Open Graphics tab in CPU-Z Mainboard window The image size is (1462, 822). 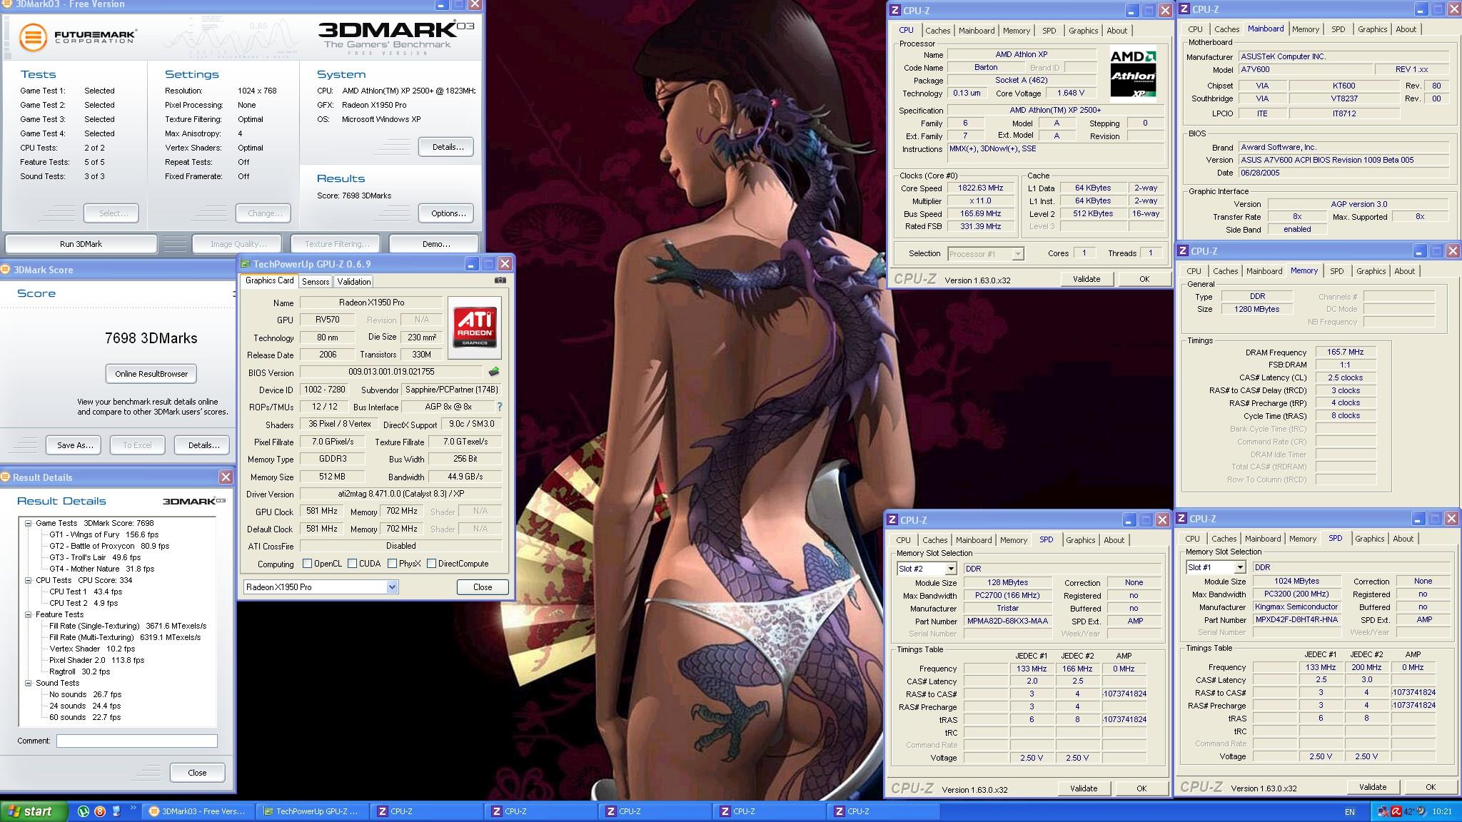1372,29
